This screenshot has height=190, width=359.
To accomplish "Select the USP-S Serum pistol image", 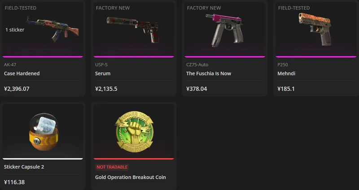I will pos(133,30).
